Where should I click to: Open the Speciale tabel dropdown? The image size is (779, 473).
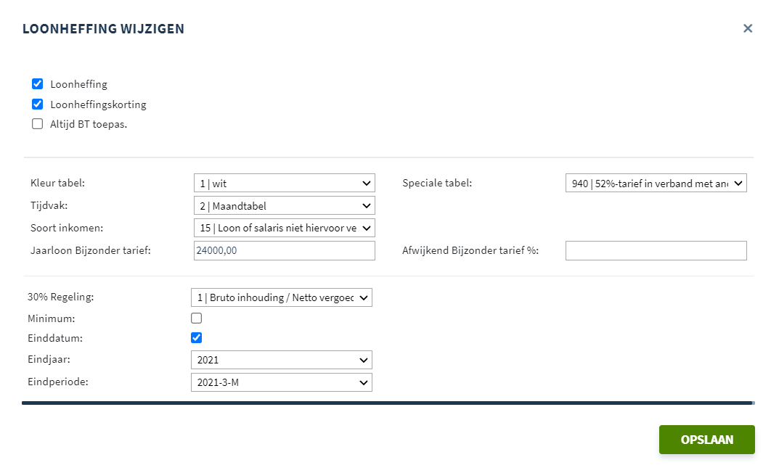(x=656, y=184)
